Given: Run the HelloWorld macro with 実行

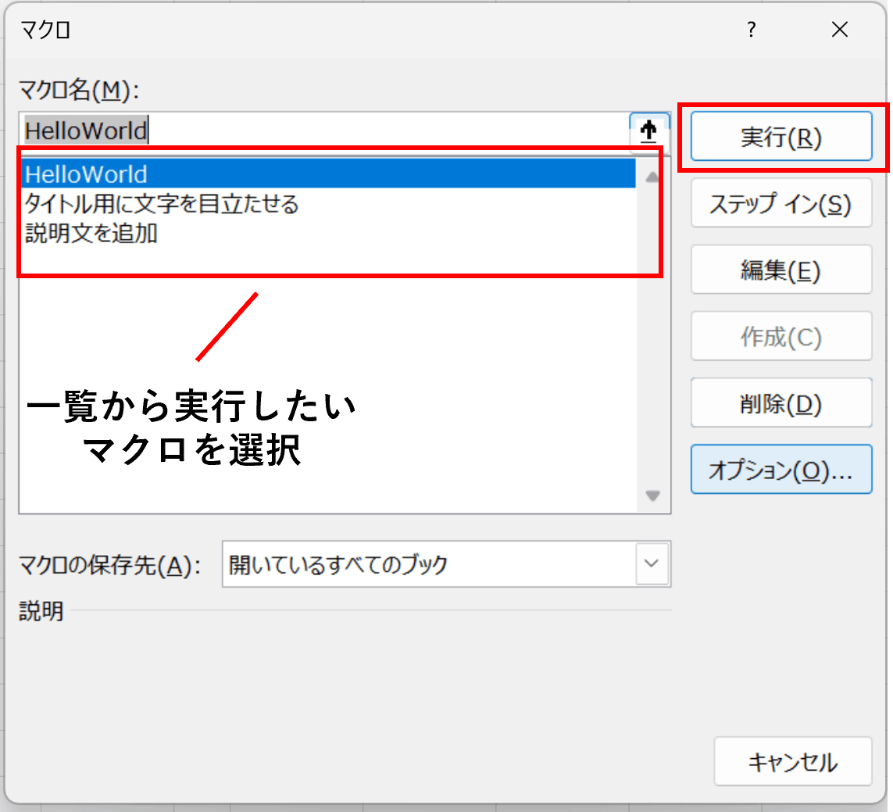Looking at the screenshot, I should coord(781,135).
